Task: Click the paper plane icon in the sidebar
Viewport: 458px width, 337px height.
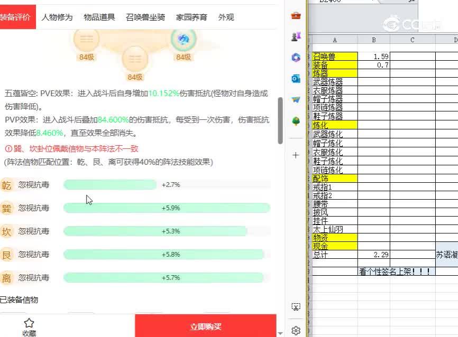Action: [296, 99]
